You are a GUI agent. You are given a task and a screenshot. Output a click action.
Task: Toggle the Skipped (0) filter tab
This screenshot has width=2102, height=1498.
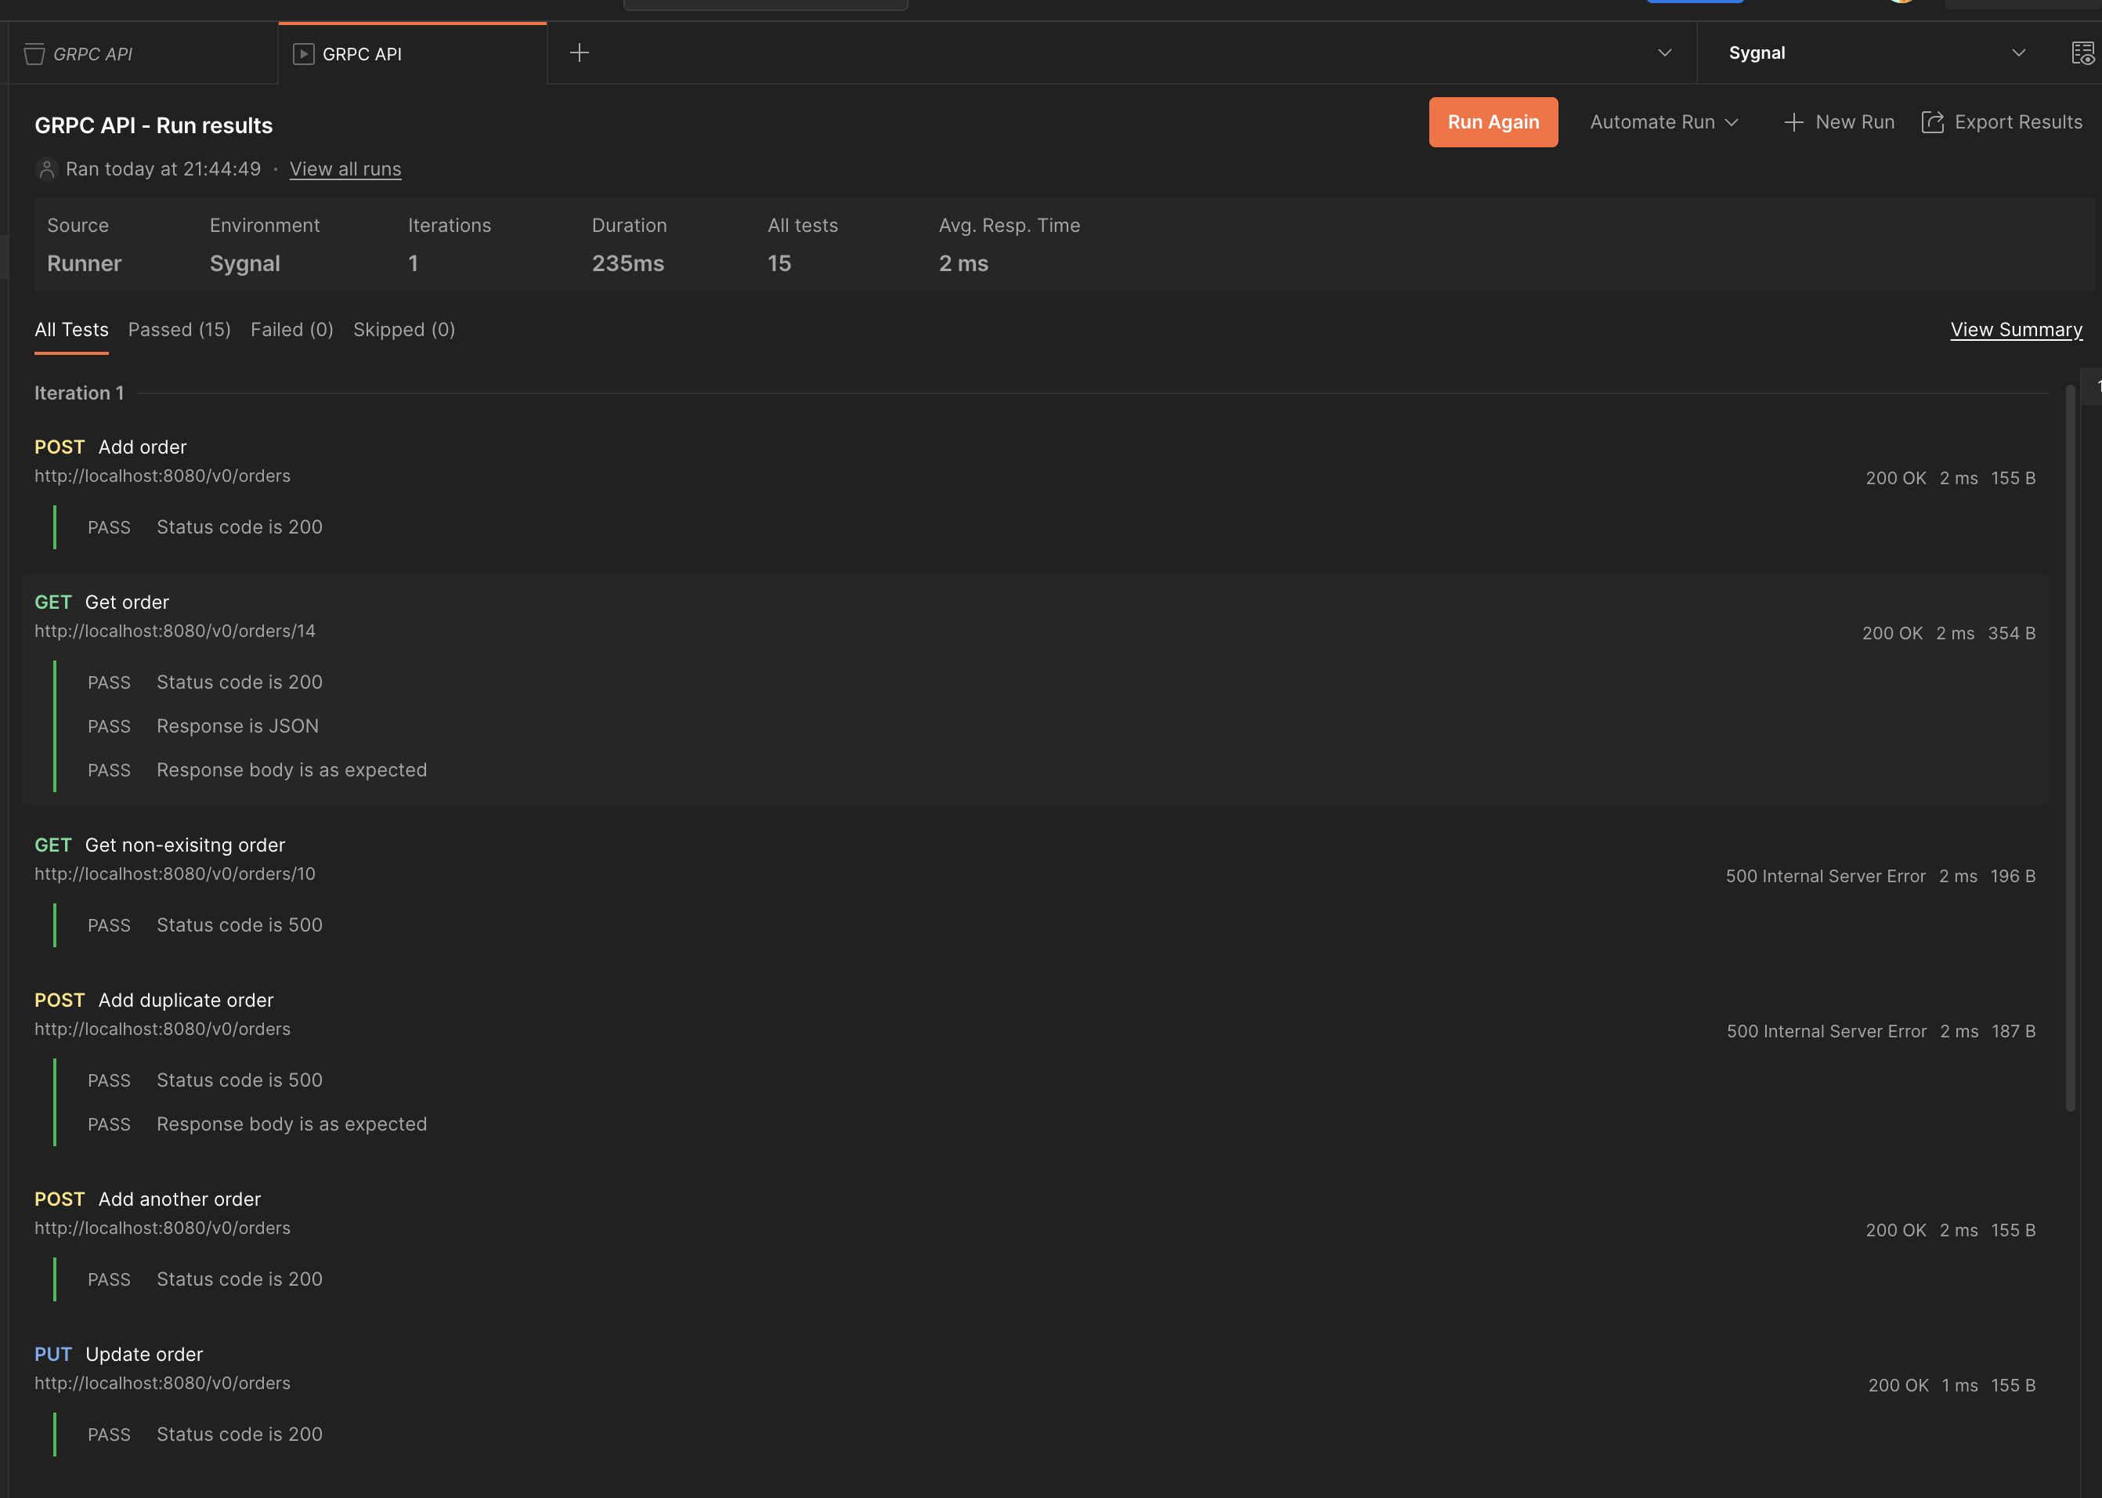pyautogui.click(x=403, y=329)
